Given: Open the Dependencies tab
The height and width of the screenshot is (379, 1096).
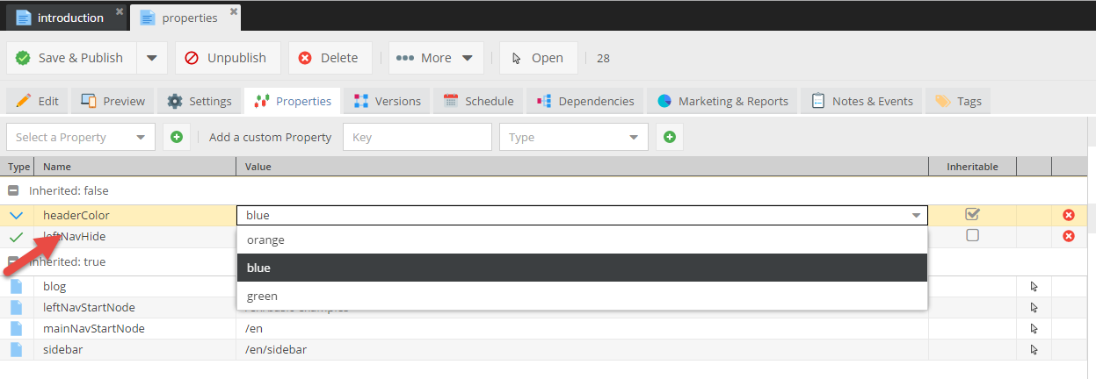Looking at the screenshot, I should (x=585, y=101).
